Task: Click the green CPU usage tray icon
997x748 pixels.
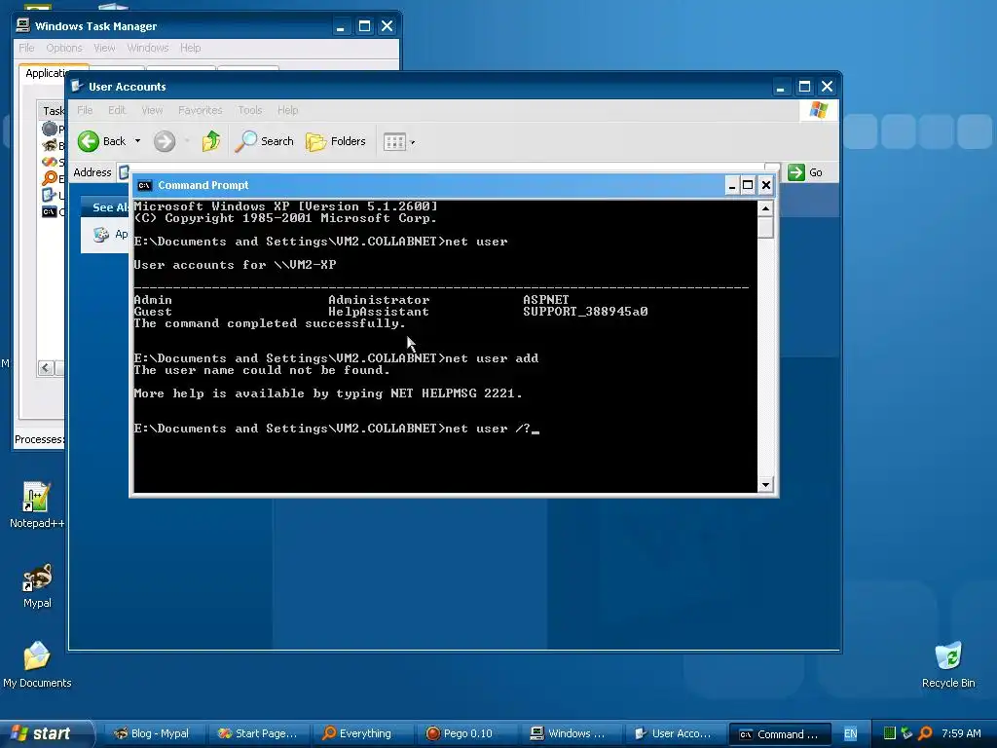Action: pos(890,733)
